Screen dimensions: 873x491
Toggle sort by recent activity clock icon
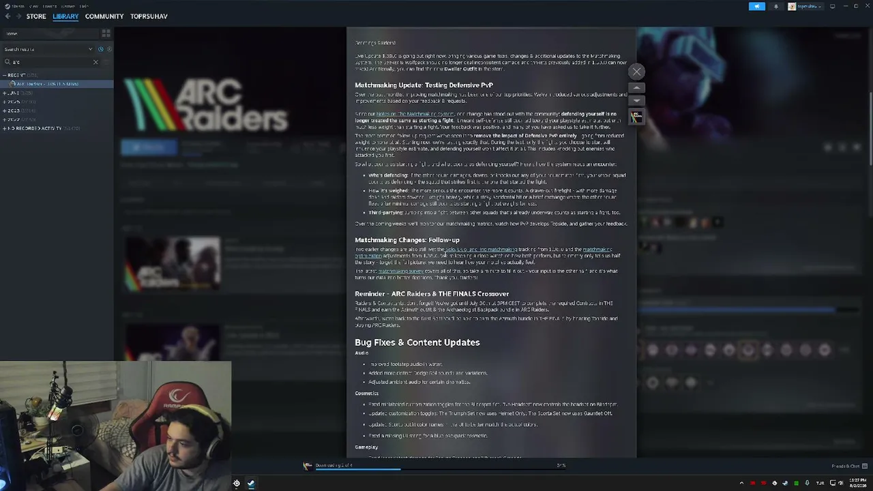coord(100,49)
